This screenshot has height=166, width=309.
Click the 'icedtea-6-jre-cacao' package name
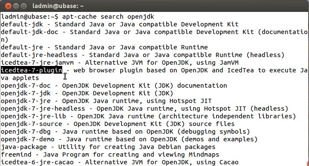point(37,163)
